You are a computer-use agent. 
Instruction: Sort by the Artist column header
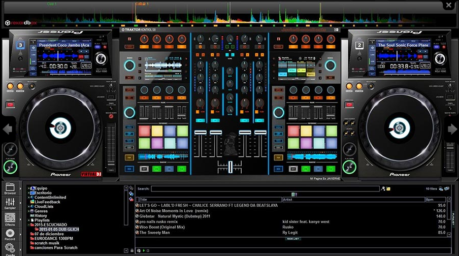[x=353, y=200]
